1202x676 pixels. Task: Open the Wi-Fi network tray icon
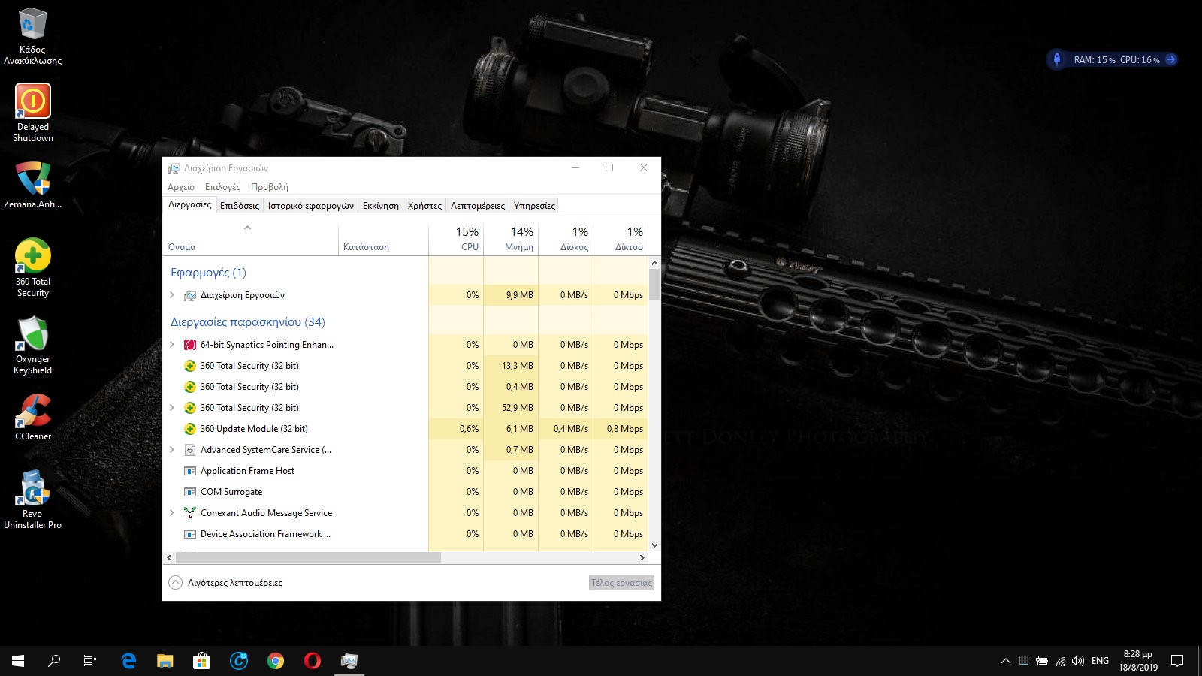point(1060,661)
